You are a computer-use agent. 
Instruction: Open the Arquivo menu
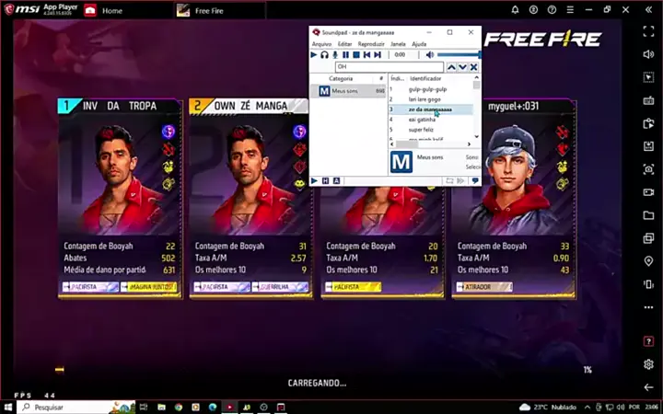click(x=321, y=43)
